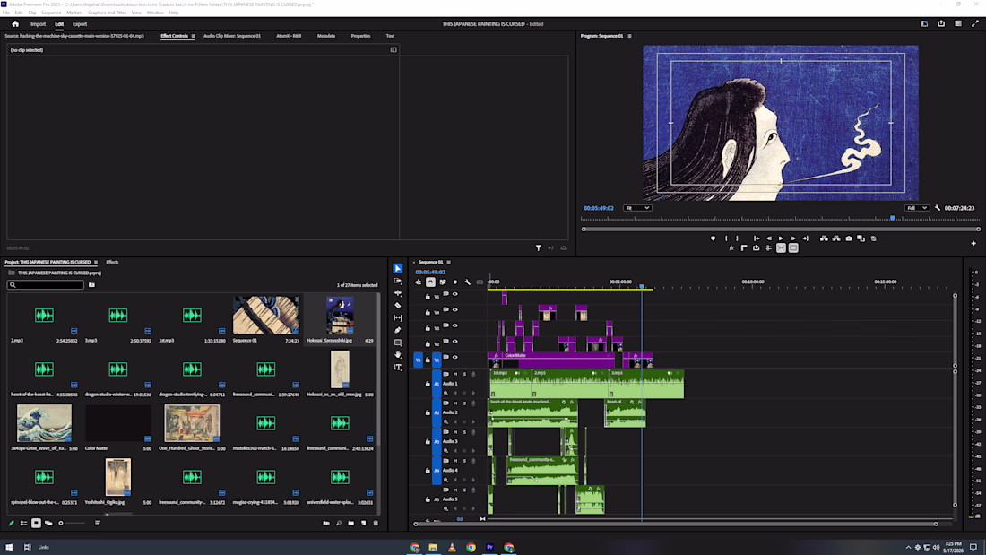Open the Sequence menu
Screen dimensions: 986x555
pyautogui.click(x=51, y=13)
